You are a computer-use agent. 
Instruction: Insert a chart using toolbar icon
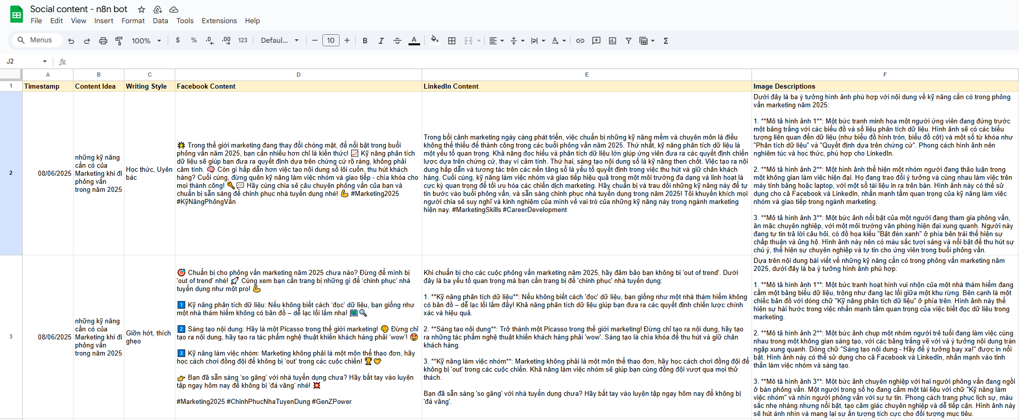(613, 41)
